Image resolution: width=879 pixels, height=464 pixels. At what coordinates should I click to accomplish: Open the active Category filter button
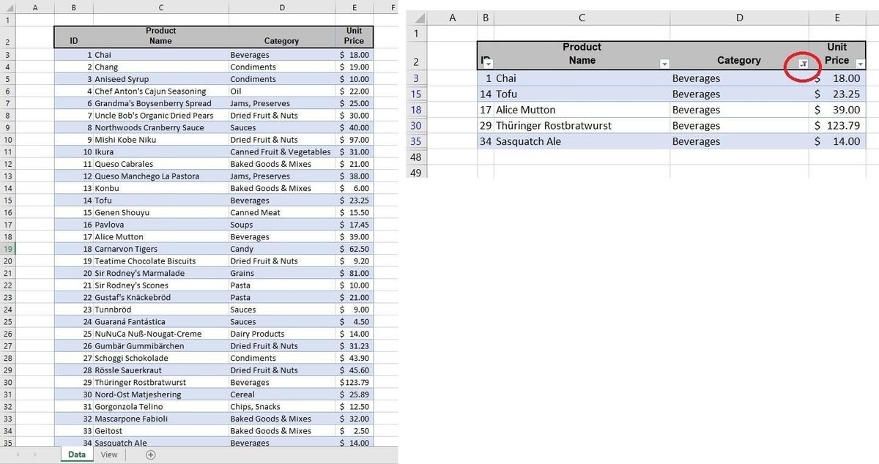(803, 64)
